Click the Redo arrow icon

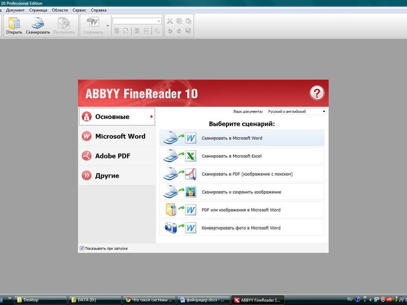(x=179, y=31)
